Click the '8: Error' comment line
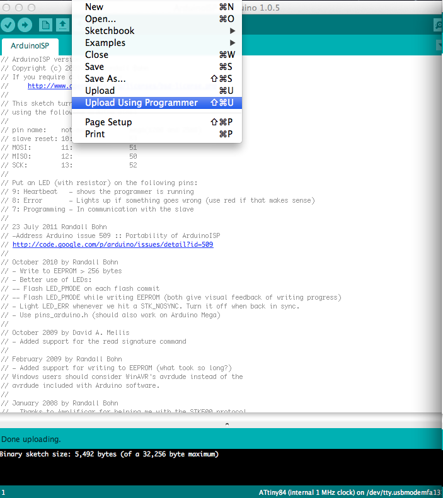443x498 pixels. coord(158,200)
